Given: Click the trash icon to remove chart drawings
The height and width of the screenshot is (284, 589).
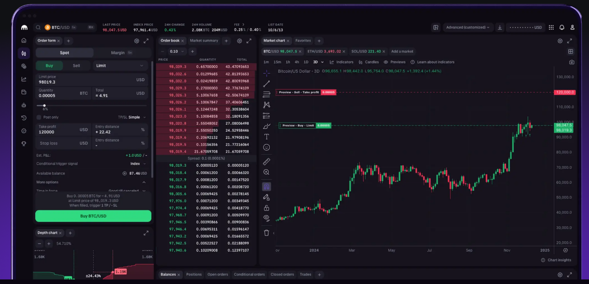Looking at the screenshot, I should [266, 233].
